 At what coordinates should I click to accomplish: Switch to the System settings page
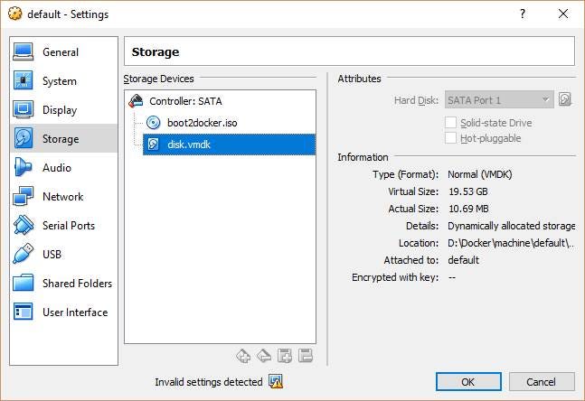click(x=64, y=81)
